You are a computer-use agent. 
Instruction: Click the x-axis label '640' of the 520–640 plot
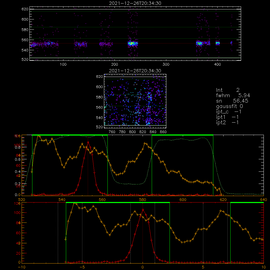point(264,200)
